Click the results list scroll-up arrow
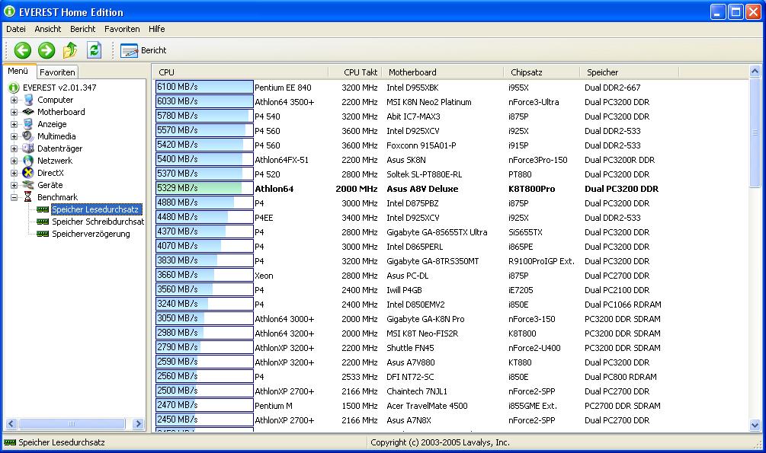This screenshot has height=453, width=766. 755,72
